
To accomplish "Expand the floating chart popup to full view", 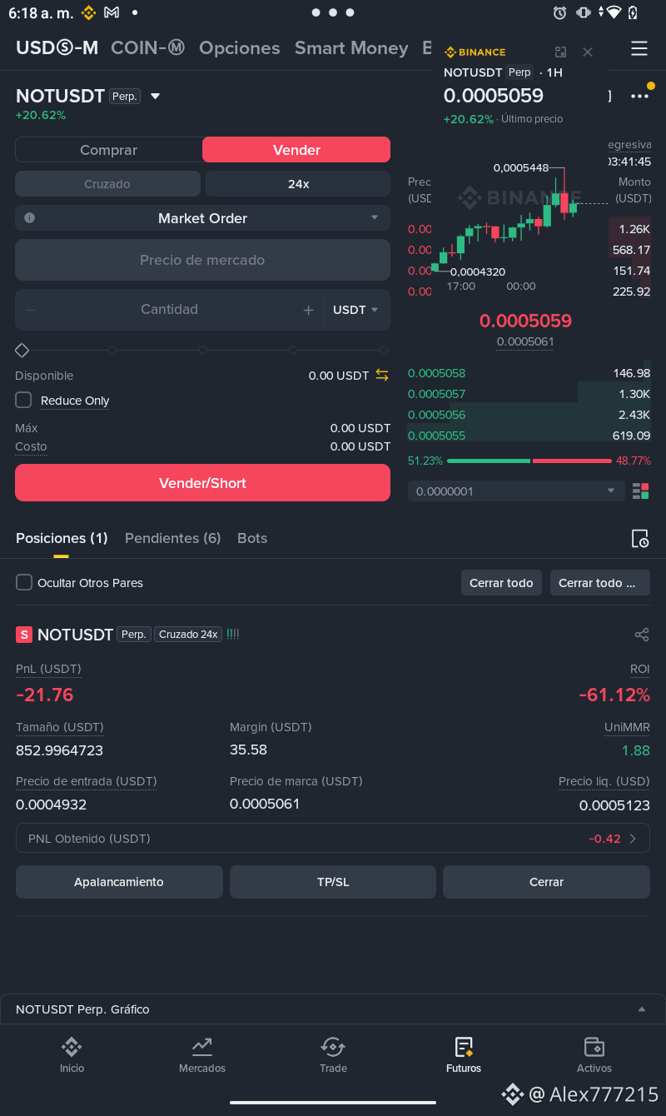I will pos(560,52).
